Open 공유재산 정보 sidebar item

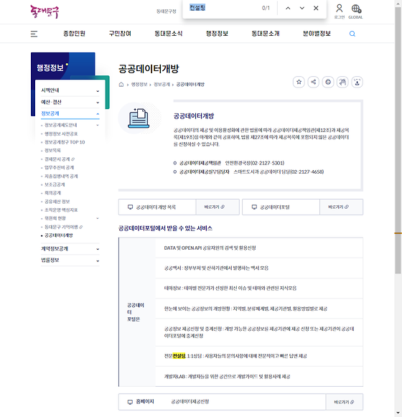pos(57,201)
